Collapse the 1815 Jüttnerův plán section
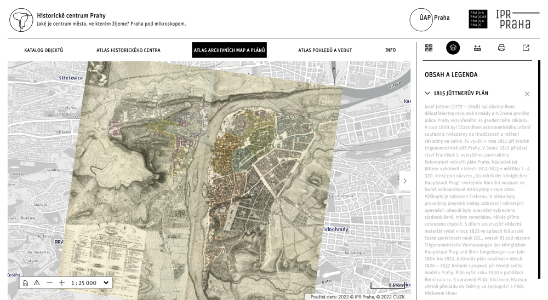The height and width of the screenshot is (300, 548). [427, 93]
